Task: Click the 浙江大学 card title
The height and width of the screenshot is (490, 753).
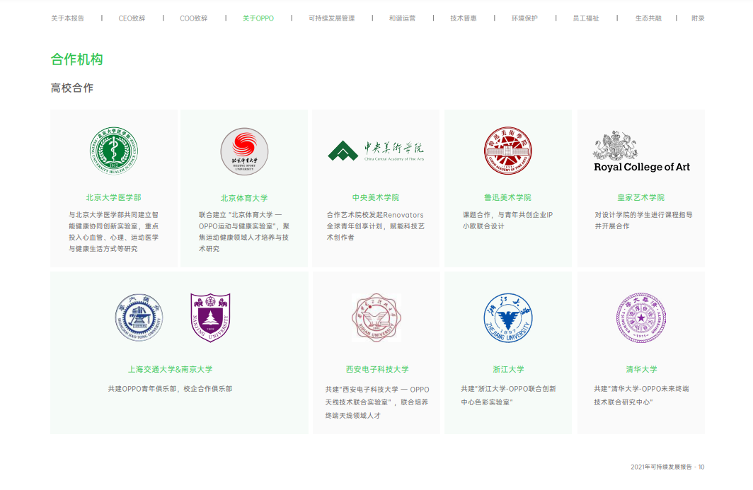Action: (x=508, y=369)
